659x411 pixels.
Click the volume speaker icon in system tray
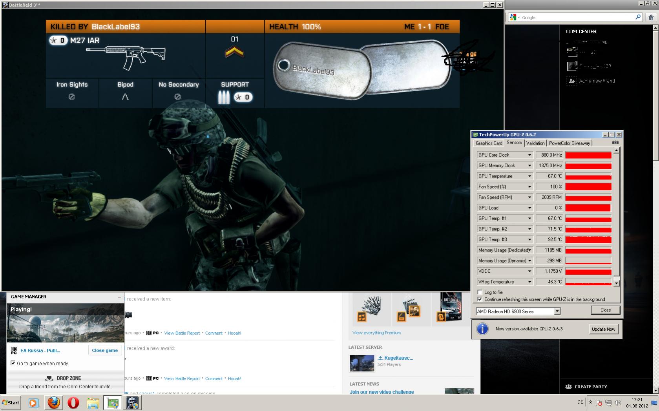pyautogui.click(x=618, y=403)
